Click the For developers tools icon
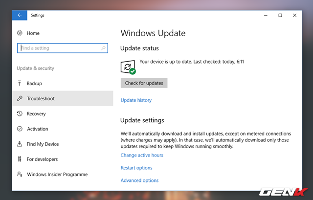 pos(20,159)
